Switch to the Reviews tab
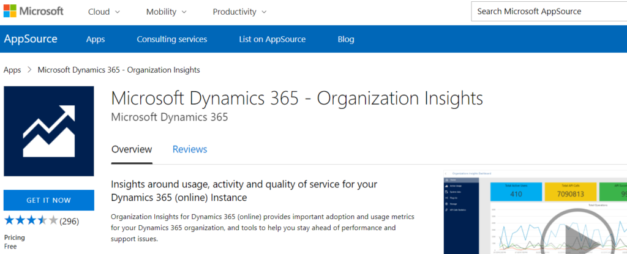Viewport: 627px width, 254px height. pos(190,149)
